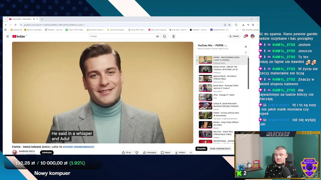Open the Blerp Audio Clips bookmark
Screen dimensions: 321x180
(x=157, y=30)
